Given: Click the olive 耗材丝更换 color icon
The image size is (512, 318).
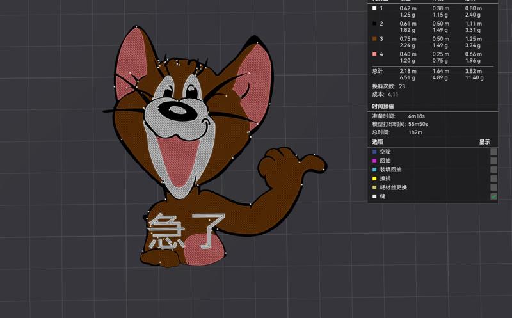Looking at the screenshot, I should pyautogui.click(x=374, y=187).
